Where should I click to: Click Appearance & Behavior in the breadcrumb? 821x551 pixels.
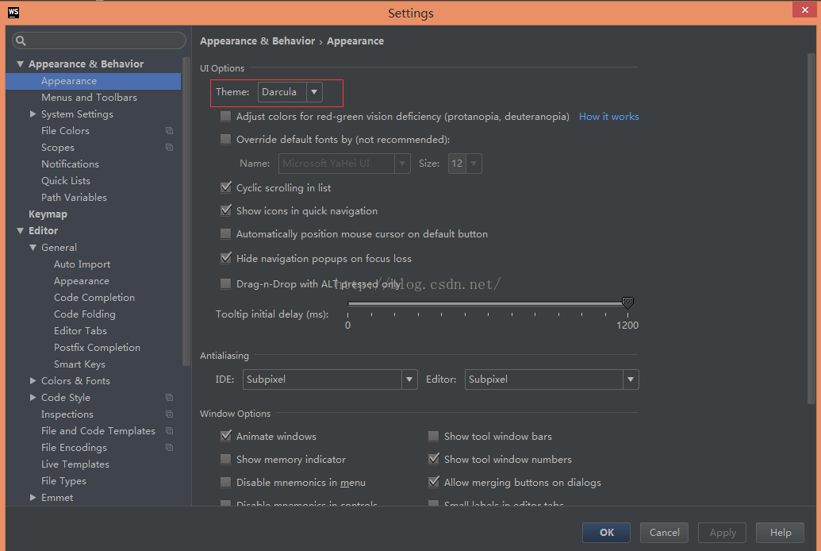point(258,41)
